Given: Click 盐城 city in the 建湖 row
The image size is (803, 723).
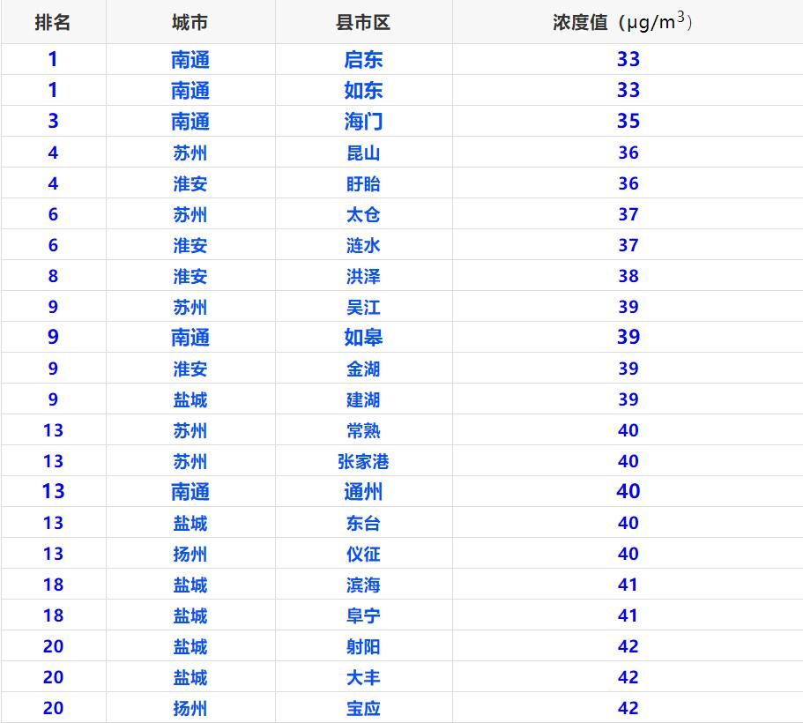Looking at the screenshot, I should [190, 399].
